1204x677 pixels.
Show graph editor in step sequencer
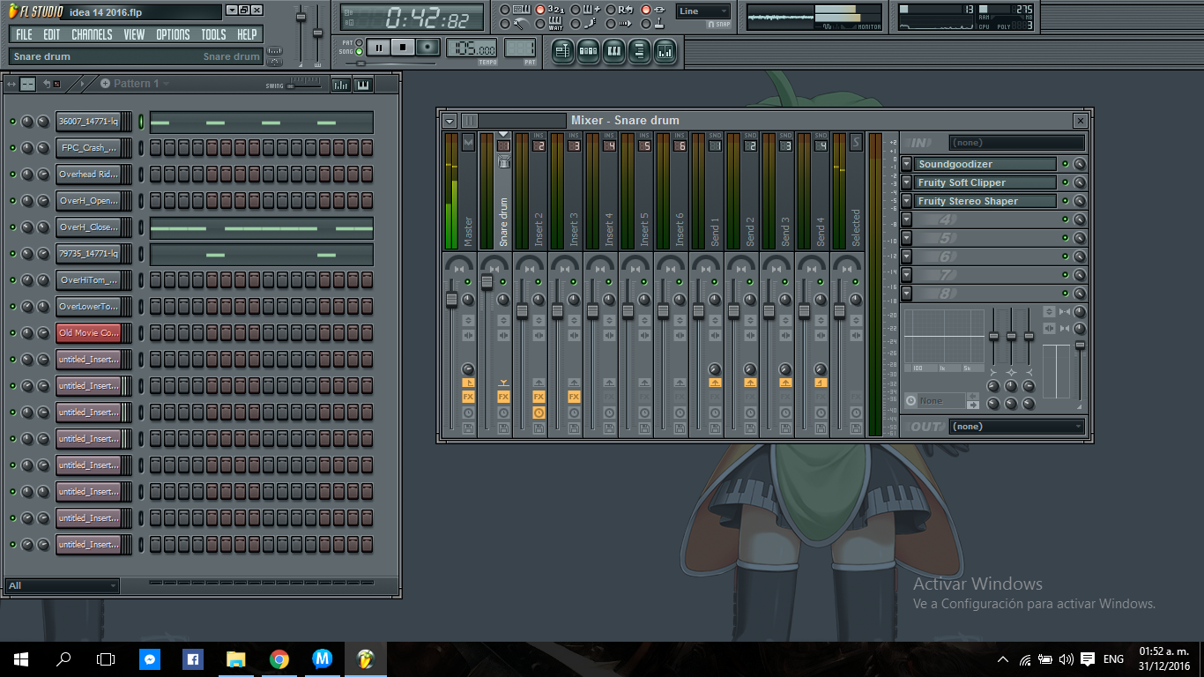[340, 85]
